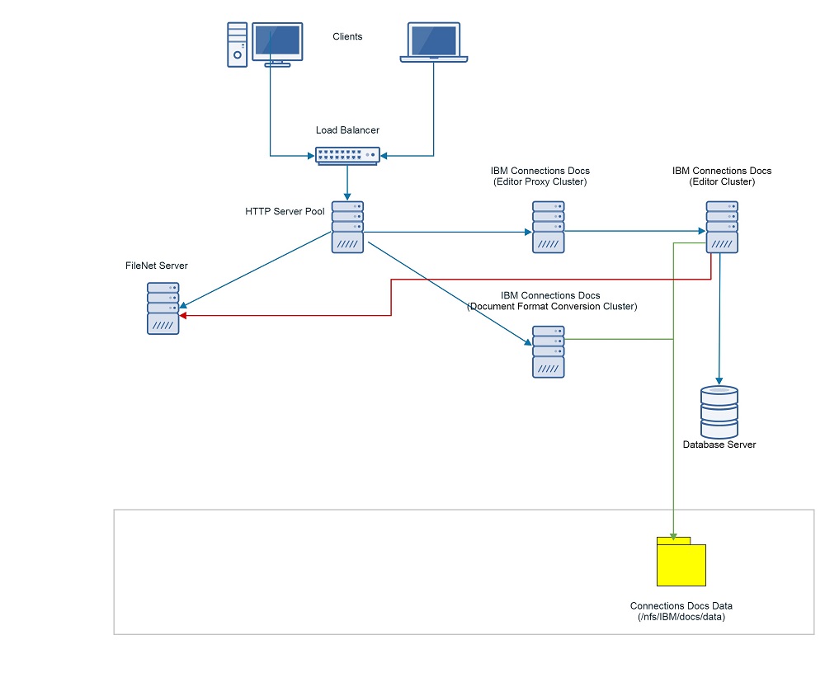Select the Load Balancer switch icon
This screenshot has height=687, width=825.
346,155
